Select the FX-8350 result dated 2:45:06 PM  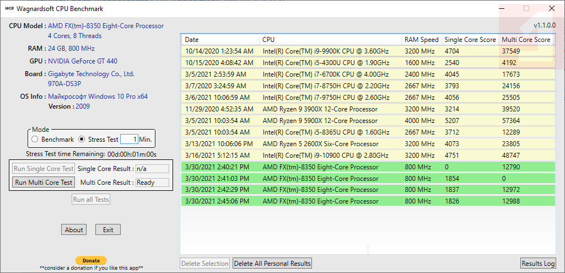(368, 201)
